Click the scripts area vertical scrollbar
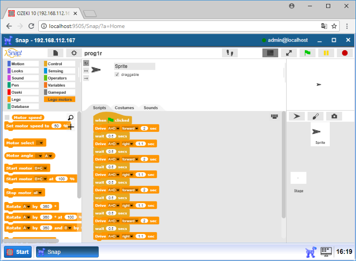The width and height of the screenshot is (356, 261). click(x=283, y=165)
